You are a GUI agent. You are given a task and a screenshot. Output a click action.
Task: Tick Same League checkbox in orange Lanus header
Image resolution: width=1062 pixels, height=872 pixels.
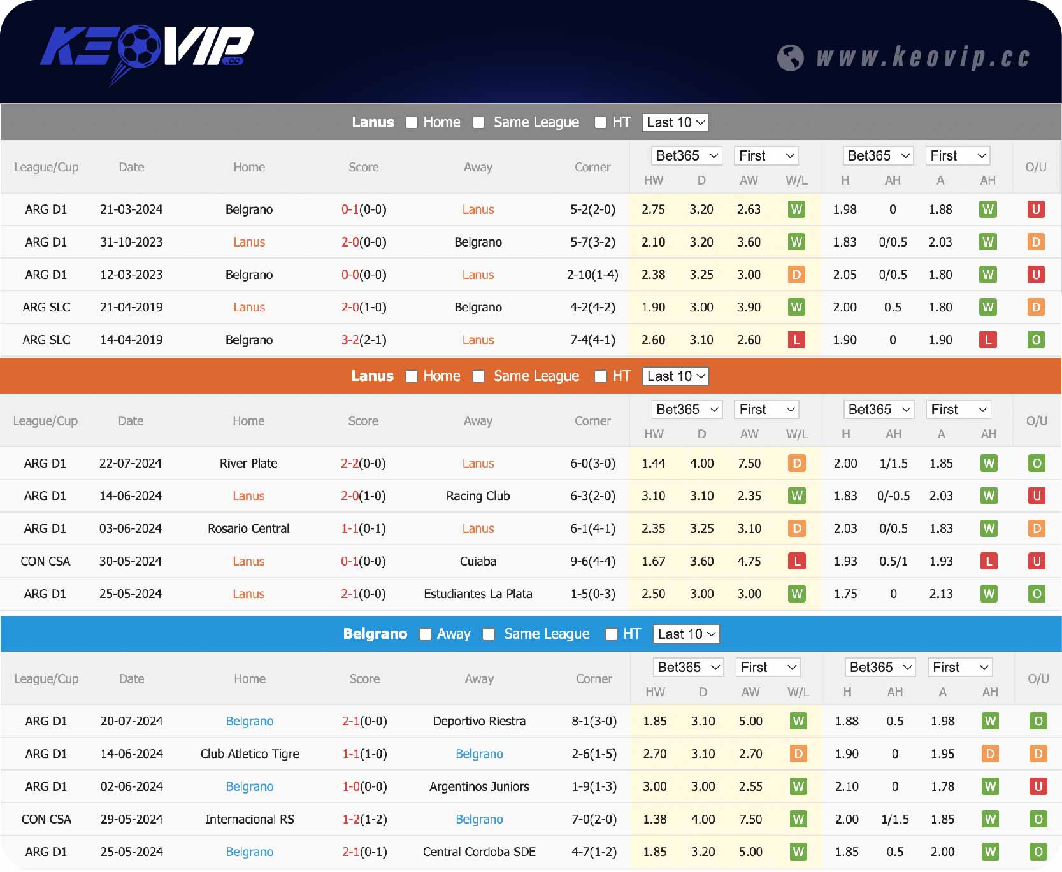pyautogui.click(x=478, y=376)
